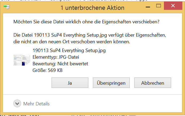This screenshot has height=116, width=185.
Task: Click the JPG file preview thumbnail
Action: 22,60
